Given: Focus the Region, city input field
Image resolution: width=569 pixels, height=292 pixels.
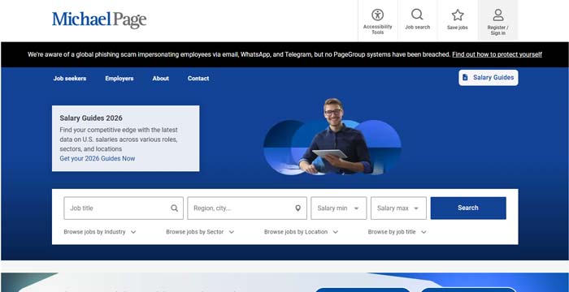Looking at the screenshot, I should (x=247, y=208).
